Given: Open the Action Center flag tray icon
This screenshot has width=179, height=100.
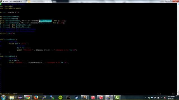Looking at the screenshot, I should tap(155, 97).
